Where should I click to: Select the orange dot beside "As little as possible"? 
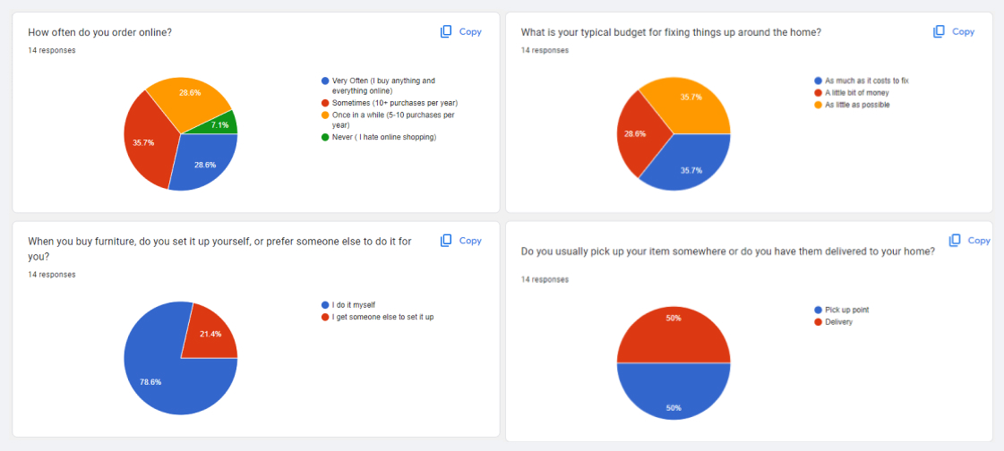tap(818, 105)
